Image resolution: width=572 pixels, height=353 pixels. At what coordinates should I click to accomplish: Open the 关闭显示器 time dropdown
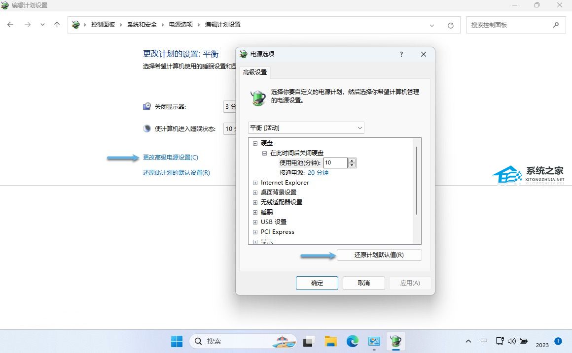click(x=229, y=107)
